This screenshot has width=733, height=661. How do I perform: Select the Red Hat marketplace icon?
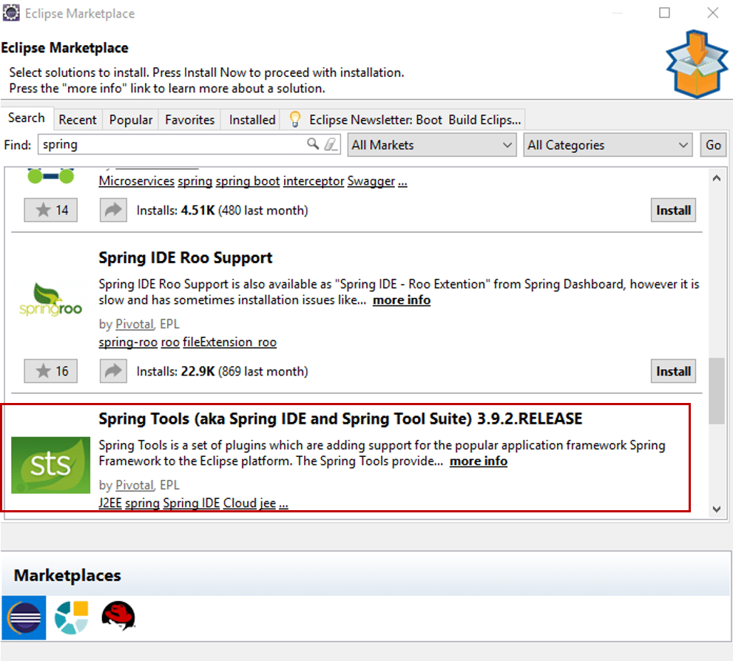click(118, 617)
